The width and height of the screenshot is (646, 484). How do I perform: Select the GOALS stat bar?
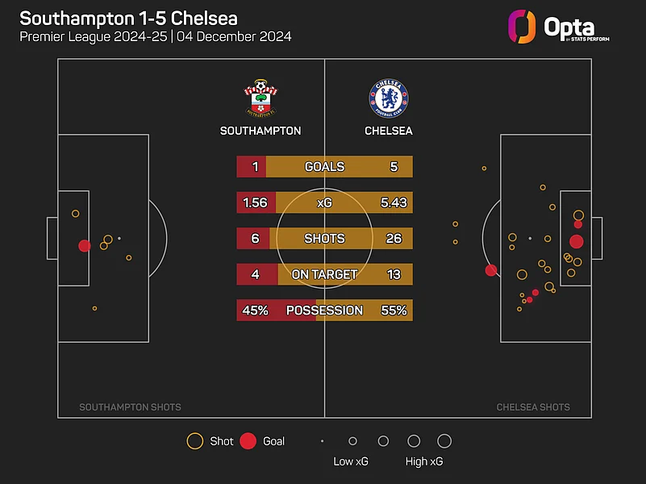pyautogui.click(x=324, y=167)
